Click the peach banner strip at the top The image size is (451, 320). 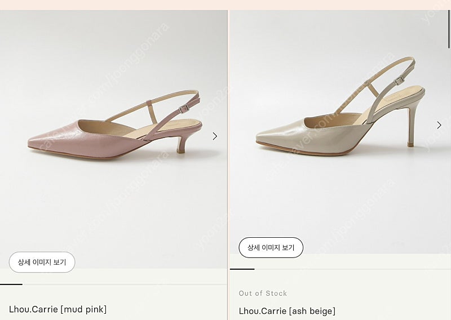225,5
